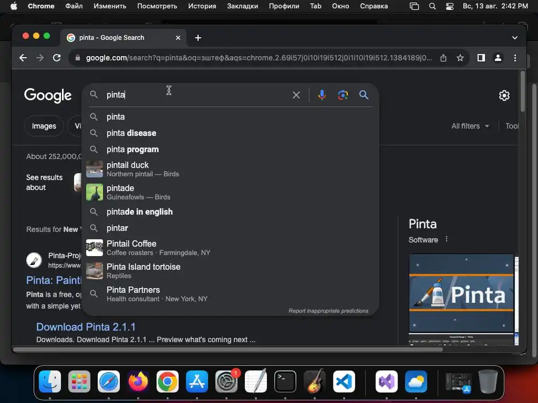This screenshot has height=403, width=538.
Task: Open Google Lens image search icon
Action: click(x=343, y=95)
